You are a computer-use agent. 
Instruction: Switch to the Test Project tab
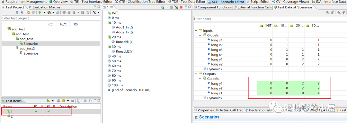click(13, 7)
